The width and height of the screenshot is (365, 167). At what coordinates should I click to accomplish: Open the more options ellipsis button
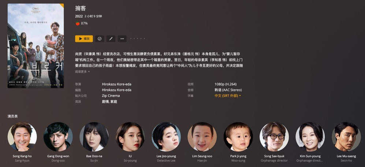[x=122, y=39]
